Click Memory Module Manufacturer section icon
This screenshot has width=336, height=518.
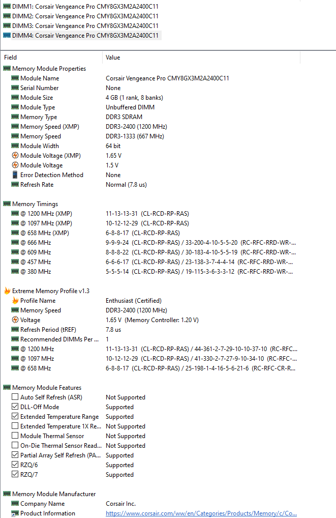click(x=7, y=494)
